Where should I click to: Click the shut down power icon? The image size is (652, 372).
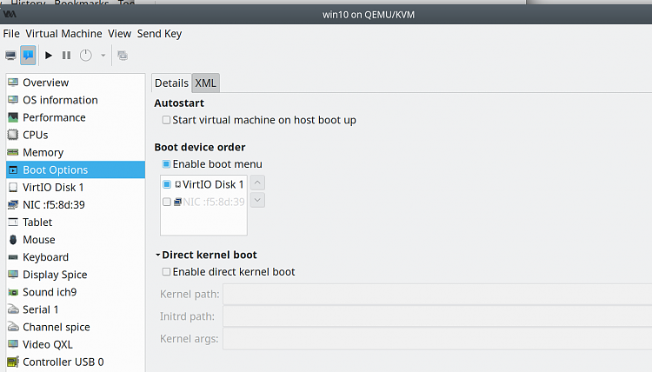coord(86,56)
